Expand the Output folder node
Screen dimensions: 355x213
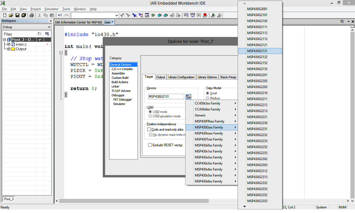coord(9,49)
